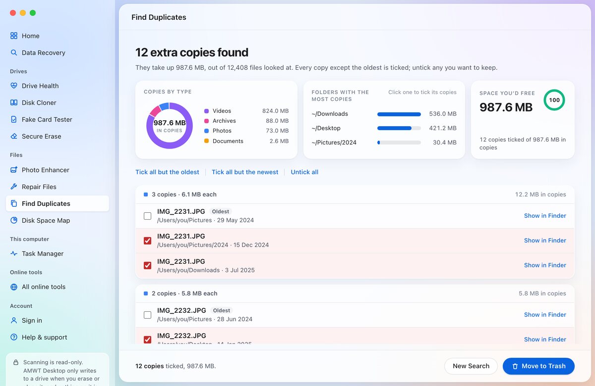Select Photo Enhancer in sidebar
Image resolution: width=595 pixels, height=386 pixels.
(58, 170)
